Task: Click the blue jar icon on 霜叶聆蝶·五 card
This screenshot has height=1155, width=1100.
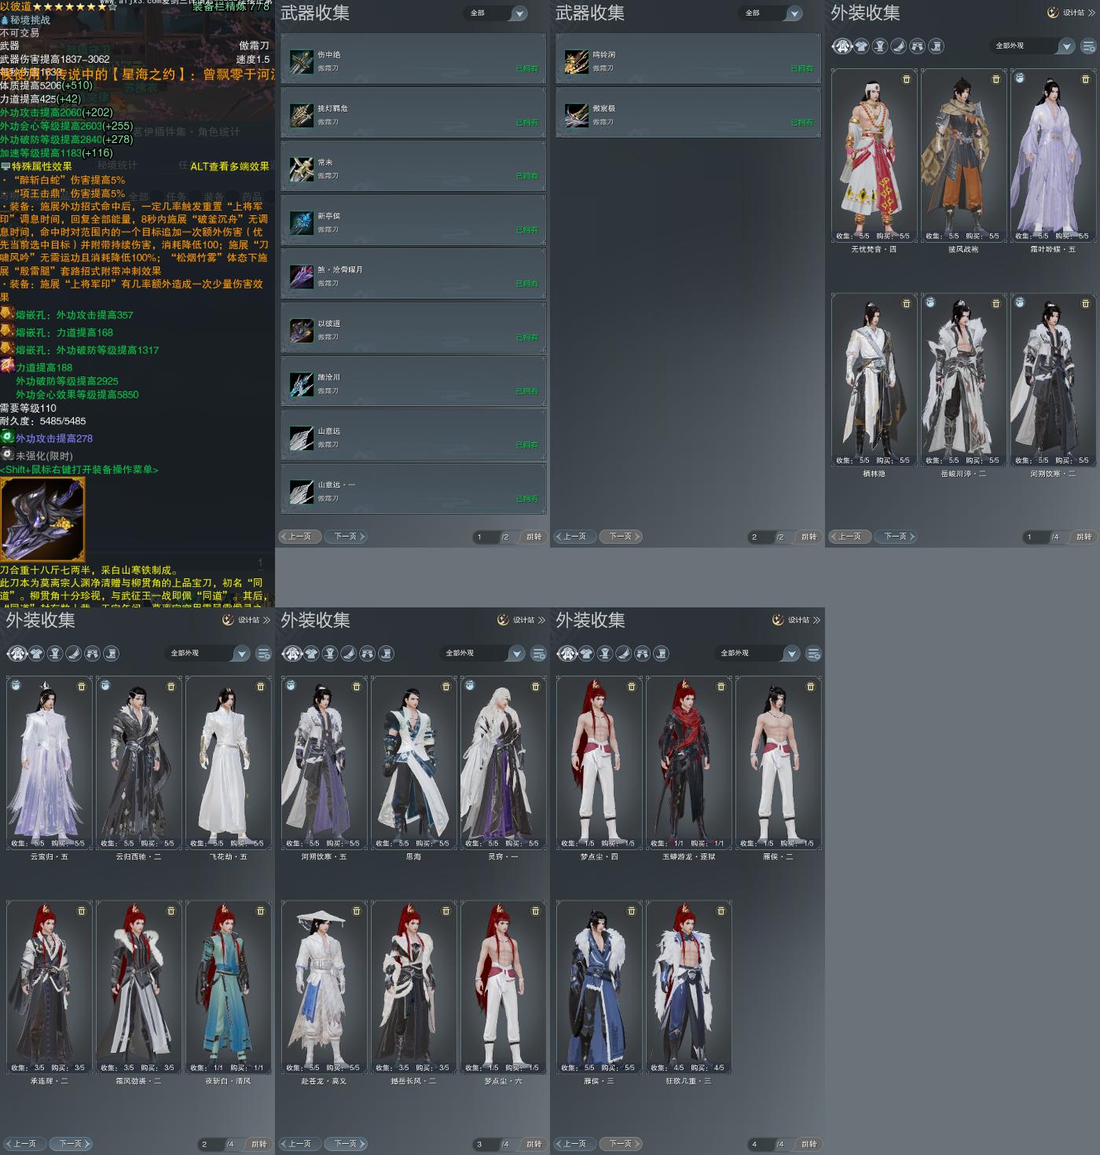Action: pos(1020,79)
